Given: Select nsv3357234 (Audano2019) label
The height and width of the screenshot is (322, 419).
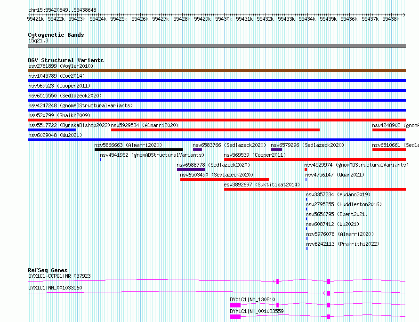Looking at the screenshot, I should click(338, 194).
